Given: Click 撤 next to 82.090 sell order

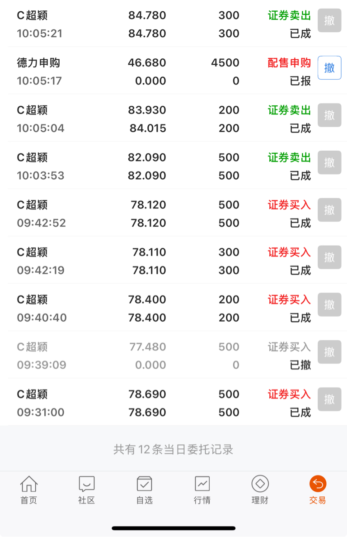Looking at the screenshot, I should click(329, 162).
